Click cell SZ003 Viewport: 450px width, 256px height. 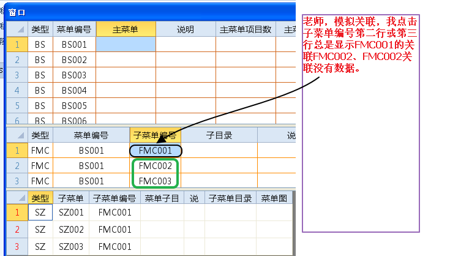(x=71, y=247)
